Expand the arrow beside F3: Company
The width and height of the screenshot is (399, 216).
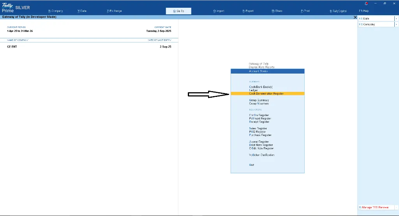coord(396,25)
